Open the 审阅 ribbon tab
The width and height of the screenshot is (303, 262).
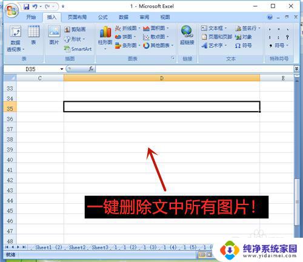click(x=144, y=17)
